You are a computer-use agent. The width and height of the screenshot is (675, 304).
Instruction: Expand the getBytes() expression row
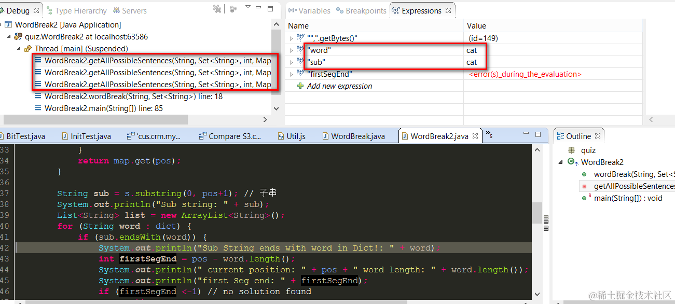click(291, 38)
